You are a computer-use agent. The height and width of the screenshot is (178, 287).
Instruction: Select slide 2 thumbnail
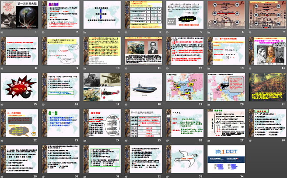[x=61, y=15]
